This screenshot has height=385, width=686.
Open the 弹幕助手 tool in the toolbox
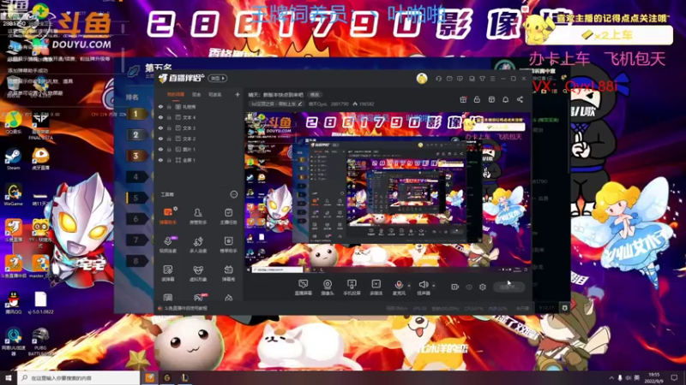coord(168,216)
